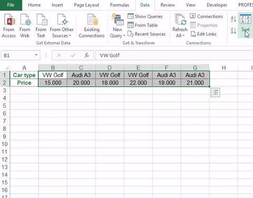Screen dimensions: 253x198
Task: Switch to the Review tab
Action: click(x=168, y=5)
